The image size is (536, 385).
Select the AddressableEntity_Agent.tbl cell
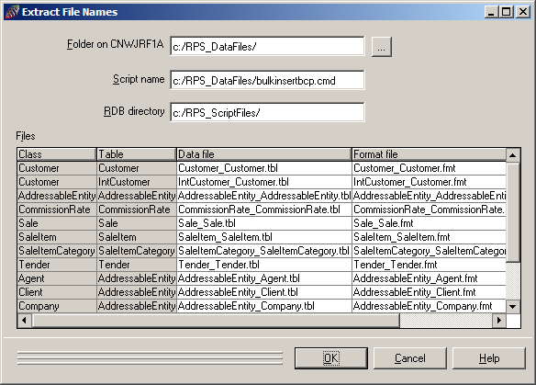264,278
